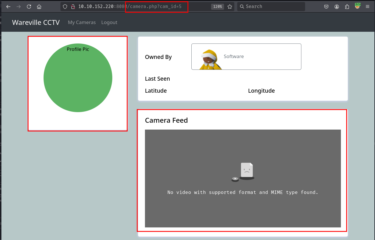Click the shield tracking protection icon
The height and width of the screenshot is (240, 375).
click(65, 7)
